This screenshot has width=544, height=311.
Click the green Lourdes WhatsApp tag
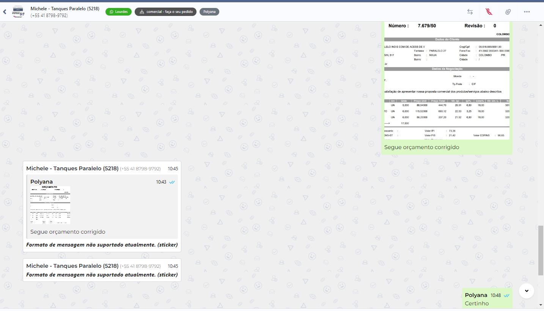click(x=118, y=12)
